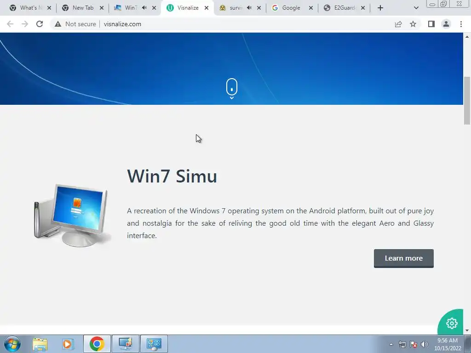Open the Action Center flag icon

pos(414,344)
